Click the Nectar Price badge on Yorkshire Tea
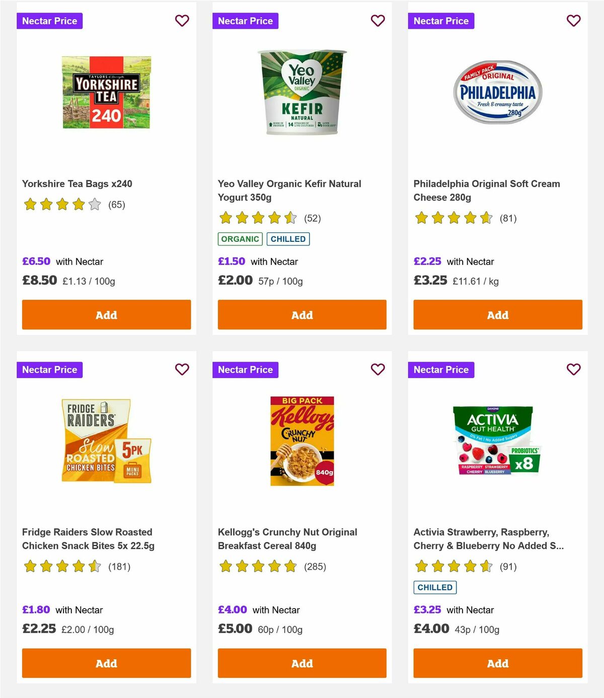 [50, 21]
